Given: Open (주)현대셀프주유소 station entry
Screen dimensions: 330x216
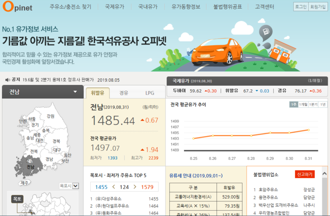Looking at the screenshot, I should (112, 206).
